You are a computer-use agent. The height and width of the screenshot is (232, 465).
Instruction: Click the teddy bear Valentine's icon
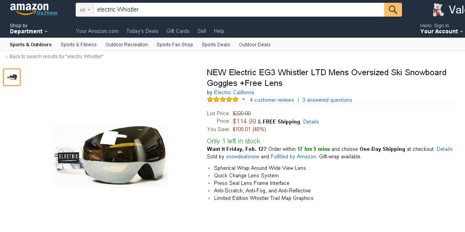pyautogui.click(x=438, y=10)
